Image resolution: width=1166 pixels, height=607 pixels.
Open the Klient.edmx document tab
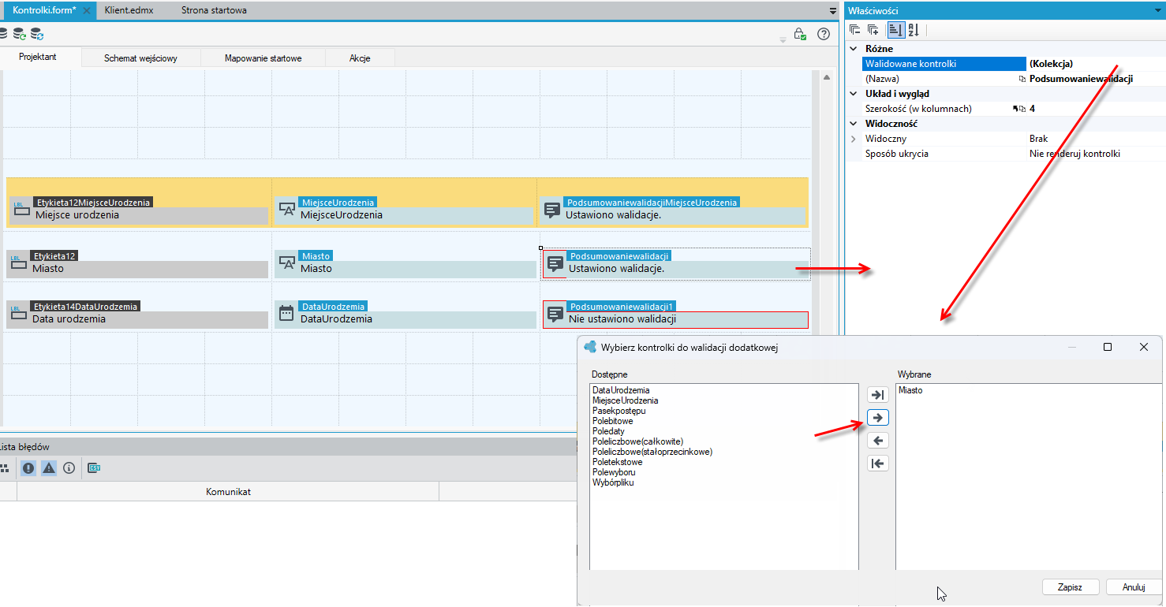128,10
